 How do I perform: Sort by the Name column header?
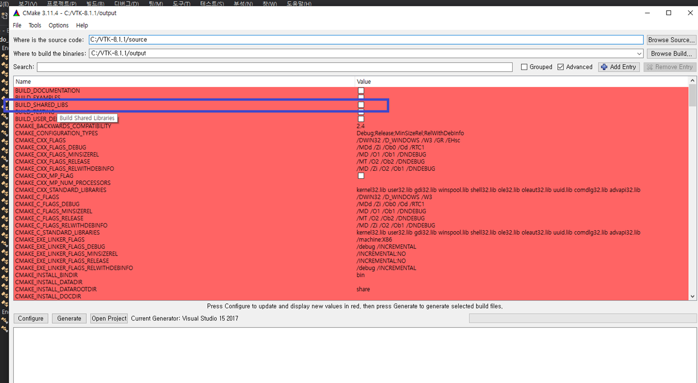coord(184,81)
